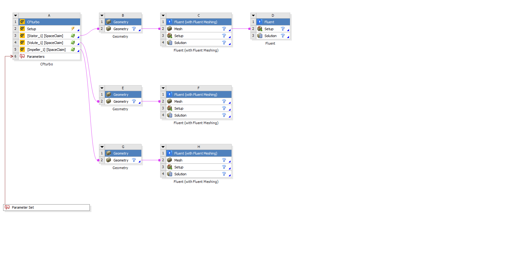Click the refresh status icon beside [Impeller_1] [SpaceClaim]
Screen dimensions: 523x274
(73, 50)
